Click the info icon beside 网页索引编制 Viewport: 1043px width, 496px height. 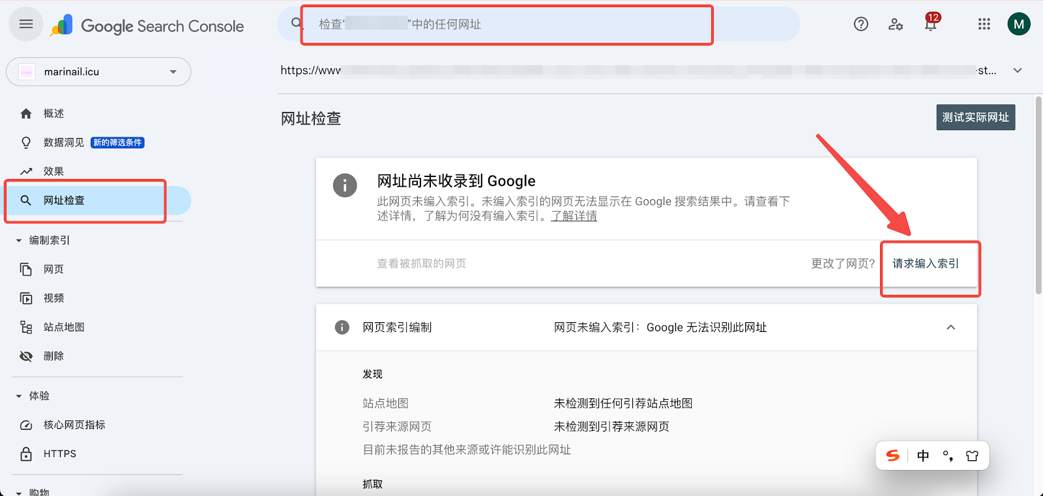(x=342, y=327)
